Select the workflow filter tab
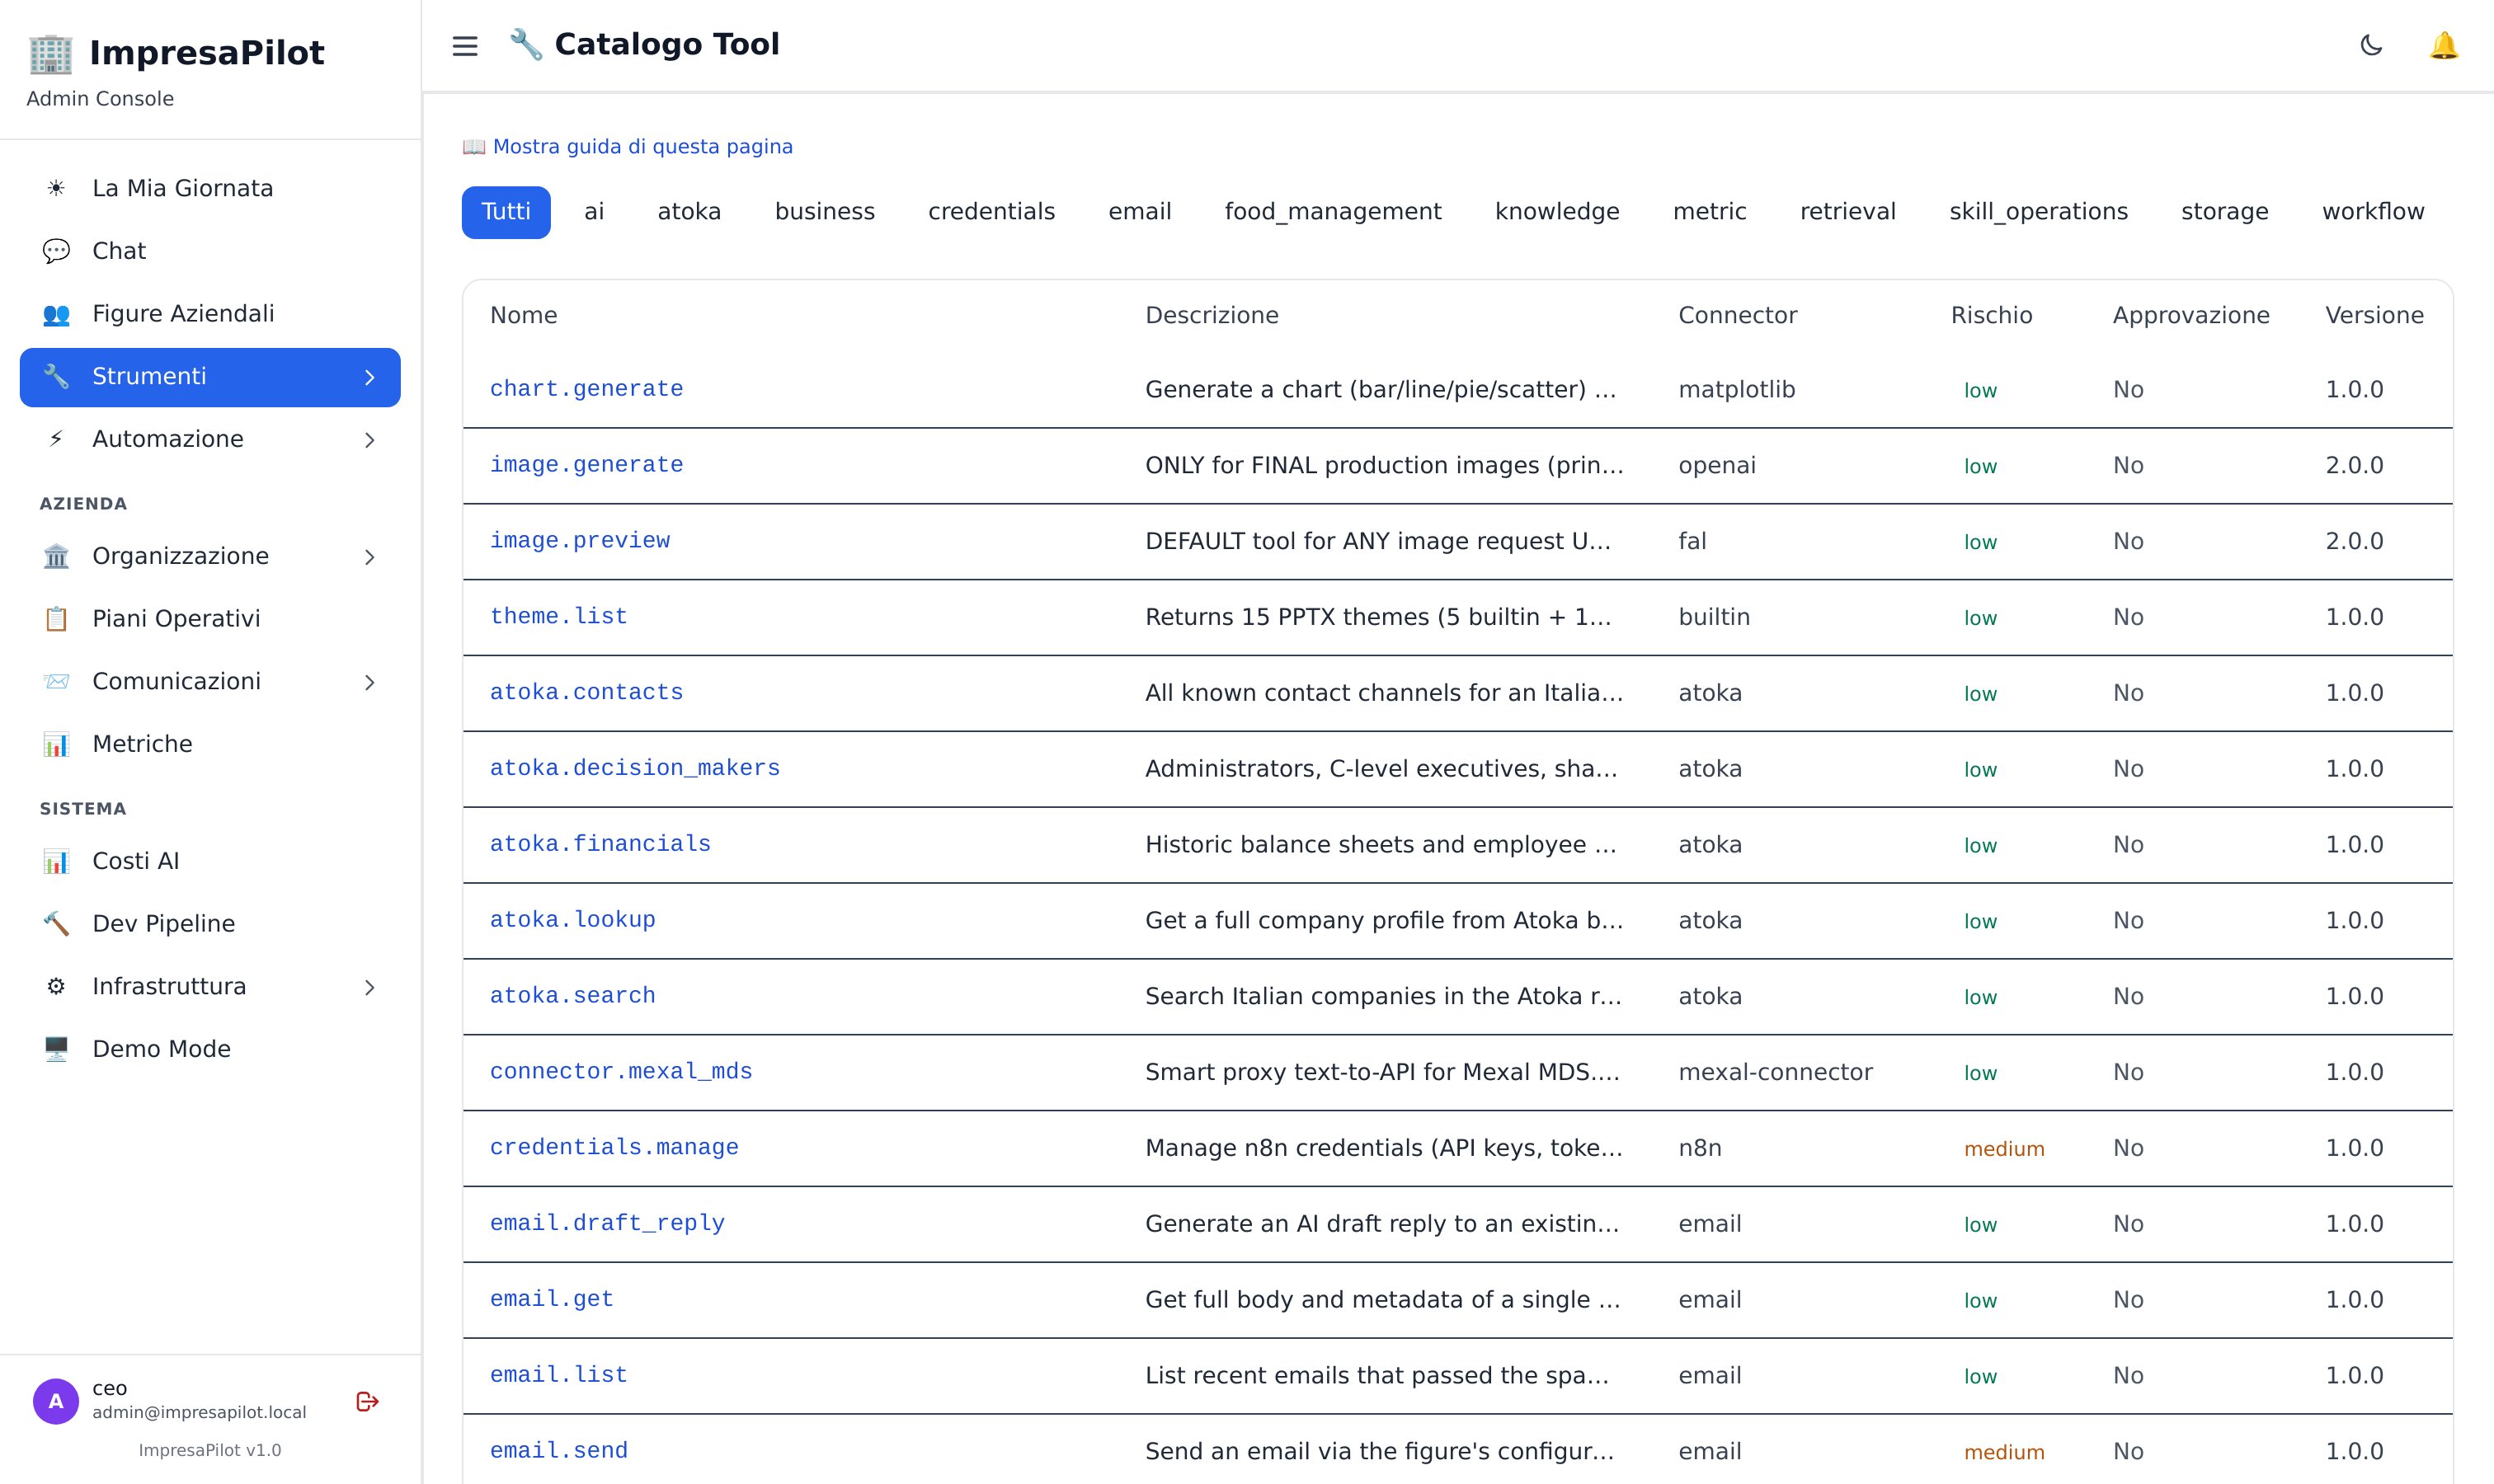Screen dimensions: 2494x1484 tap(2373, 212)
